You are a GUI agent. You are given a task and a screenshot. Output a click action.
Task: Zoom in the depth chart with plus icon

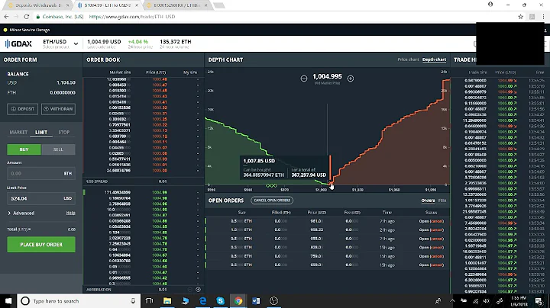pyautogui.click(x=351, y=79)
